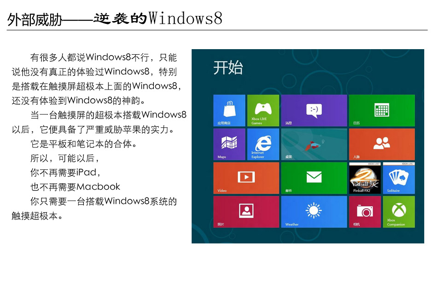Open the Maps tile
This screenshot has height=288, width=433.
pyautogui.click(x=229, y=144)
